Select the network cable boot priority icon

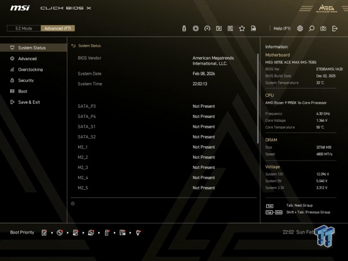138,232
